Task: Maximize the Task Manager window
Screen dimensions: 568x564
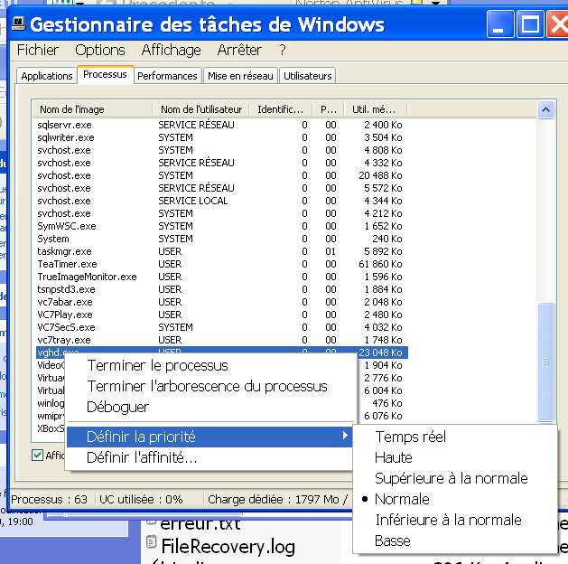Action: coord(530,24)
